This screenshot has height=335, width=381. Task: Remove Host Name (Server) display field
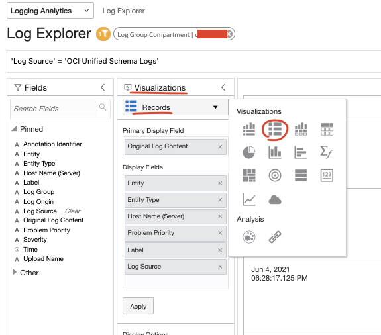point(220,216)
